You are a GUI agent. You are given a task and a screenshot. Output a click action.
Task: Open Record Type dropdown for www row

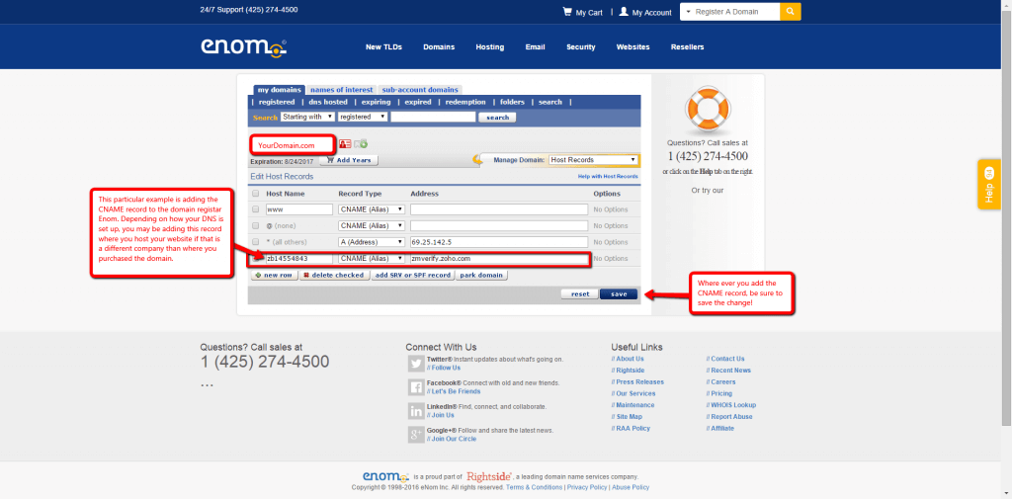(372, 209)
